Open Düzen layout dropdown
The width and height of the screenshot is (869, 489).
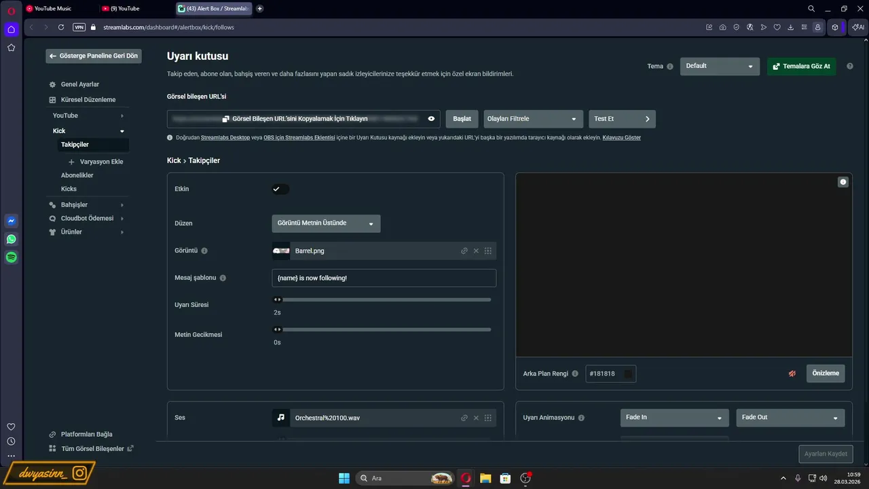click(326, 223)
